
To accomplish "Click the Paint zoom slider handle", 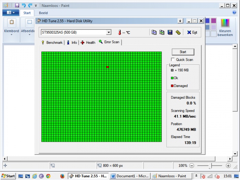I will 211,166.
